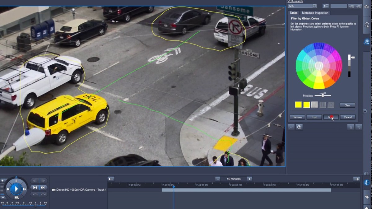Open the IVA search type dropdown
The height and width of the screenshot is (209, 372).
(x=314, y=6)
